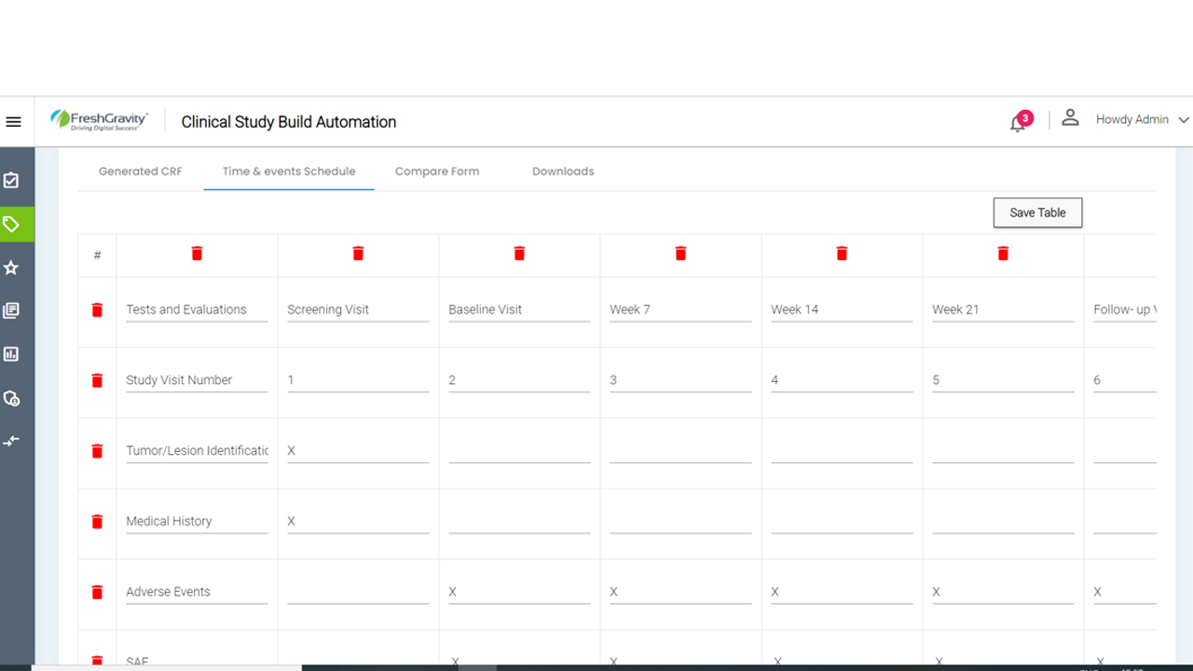Open the bar chart icon in sidebar
1193x671 pixels.
(x=11, y=354)
